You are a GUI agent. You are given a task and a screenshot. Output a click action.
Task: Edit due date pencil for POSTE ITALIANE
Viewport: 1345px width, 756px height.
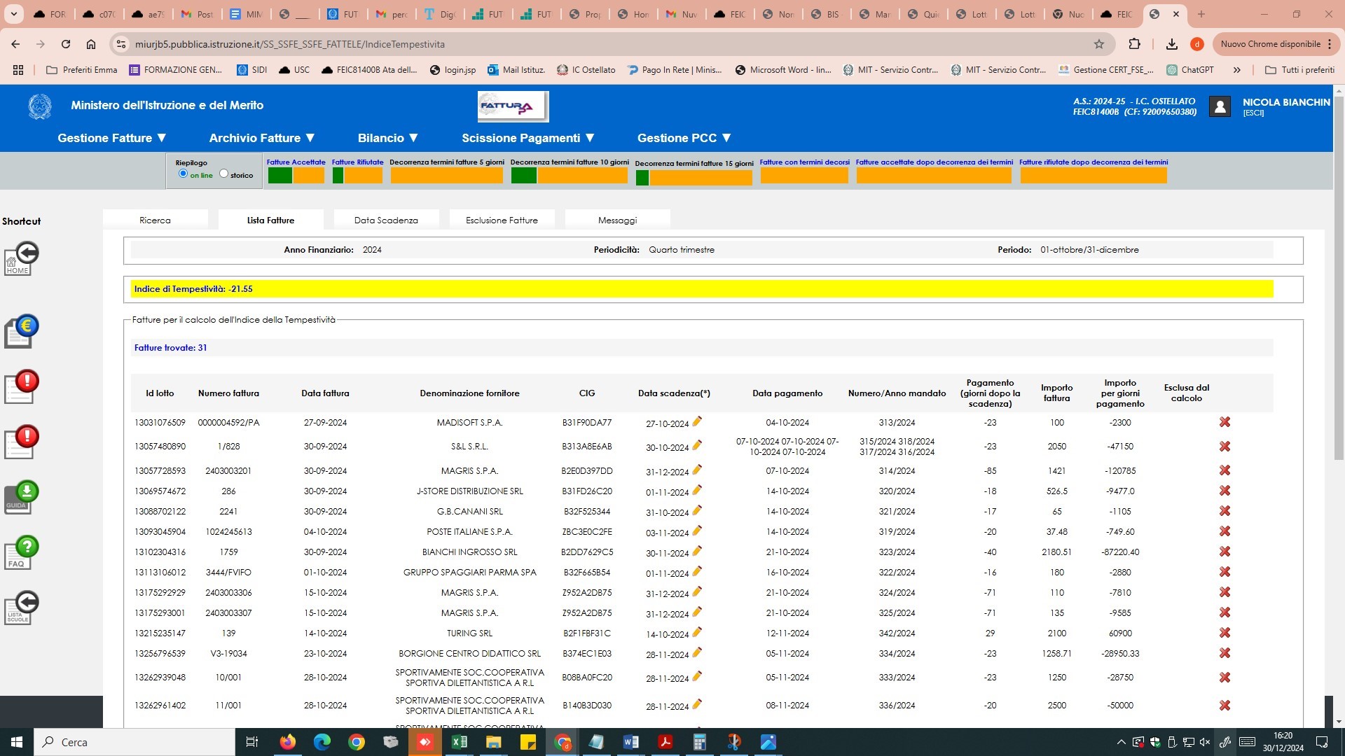[697, 531]
